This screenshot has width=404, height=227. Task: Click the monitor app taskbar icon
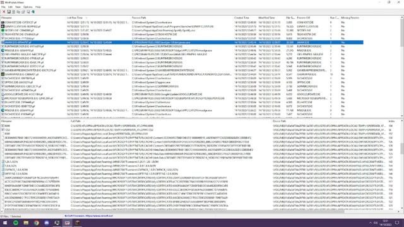click(x=57, y=223)
